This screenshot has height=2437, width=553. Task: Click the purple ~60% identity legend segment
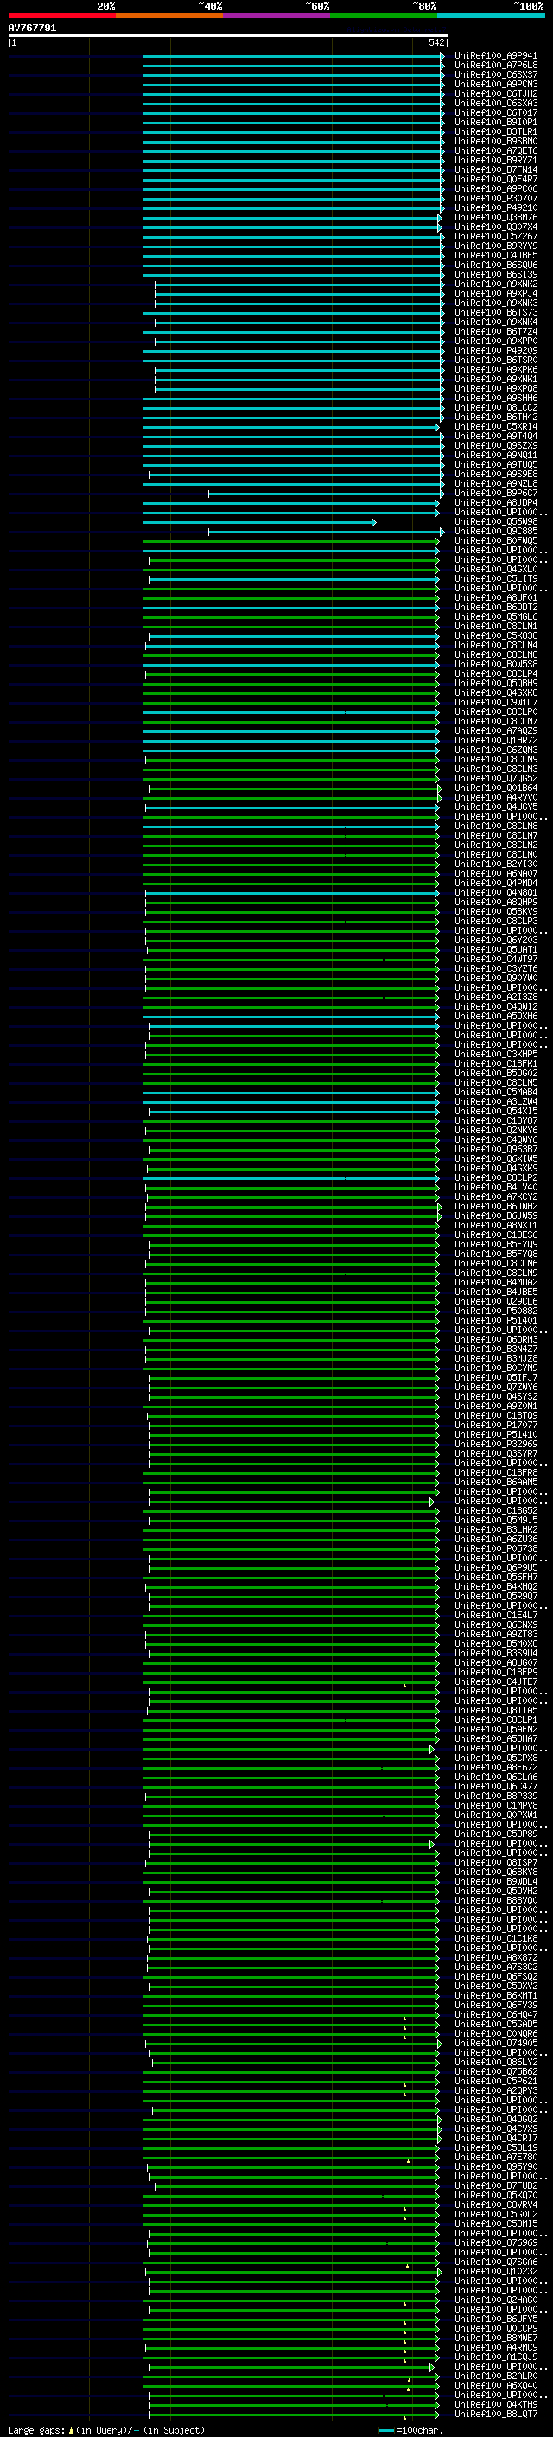277,16
